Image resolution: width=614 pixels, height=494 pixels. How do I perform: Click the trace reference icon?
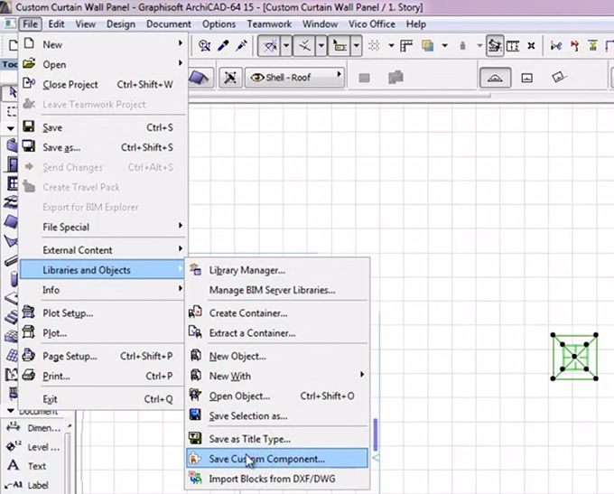[428, 46]
